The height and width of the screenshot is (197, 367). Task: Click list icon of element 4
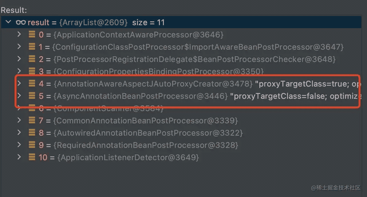[x=32, y=83]
